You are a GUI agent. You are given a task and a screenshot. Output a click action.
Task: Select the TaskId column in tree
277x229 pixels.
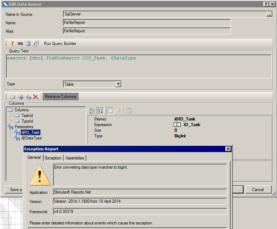point(27,116)
